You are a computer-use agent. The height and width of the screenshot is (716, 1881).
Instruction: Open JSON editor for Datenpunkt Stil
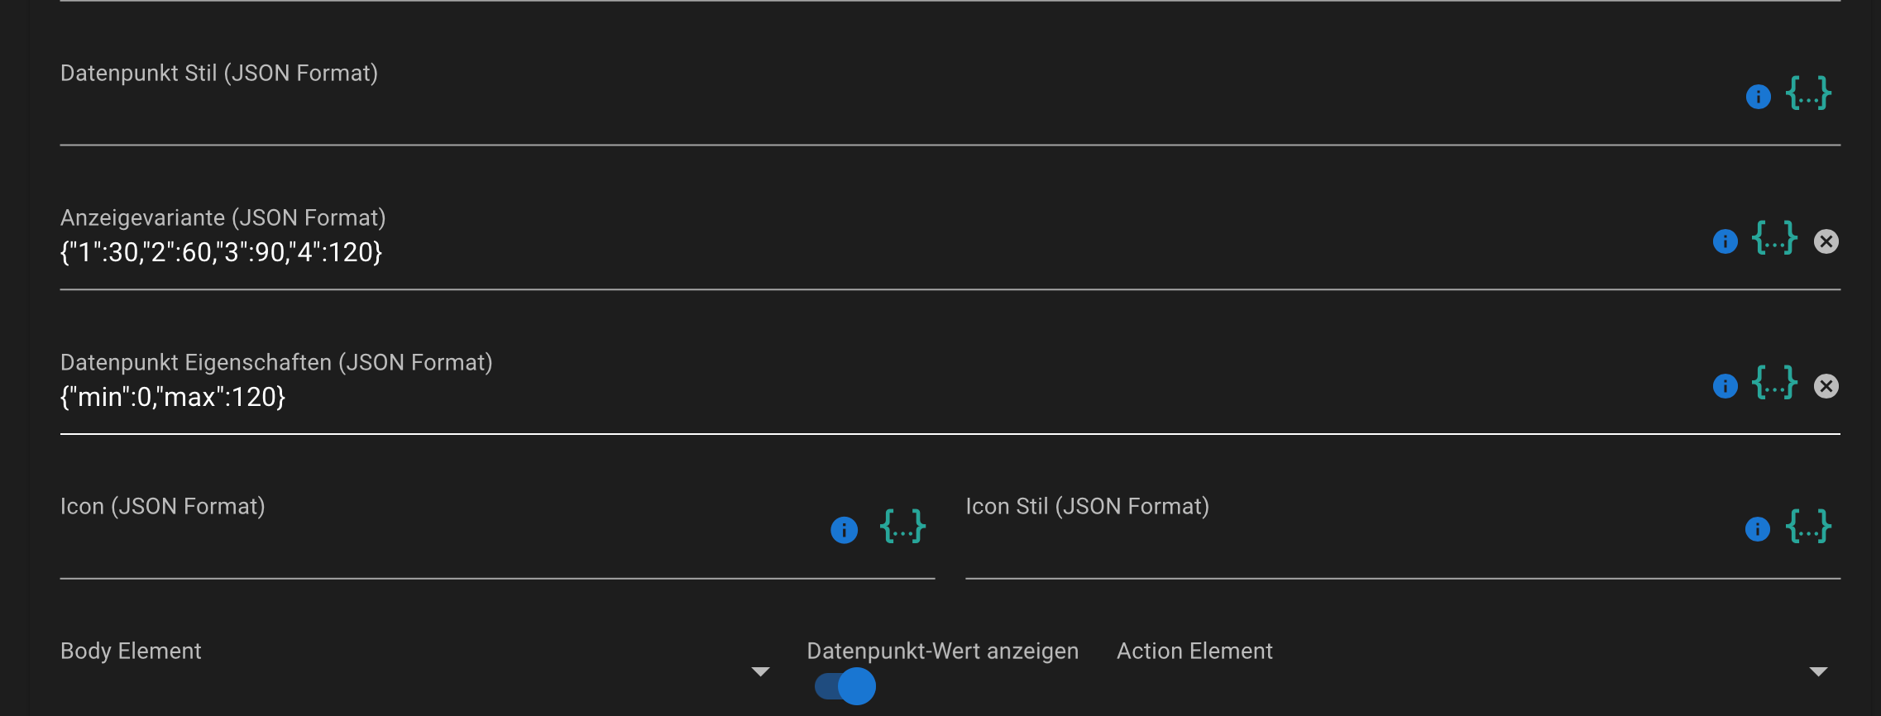1808,93
